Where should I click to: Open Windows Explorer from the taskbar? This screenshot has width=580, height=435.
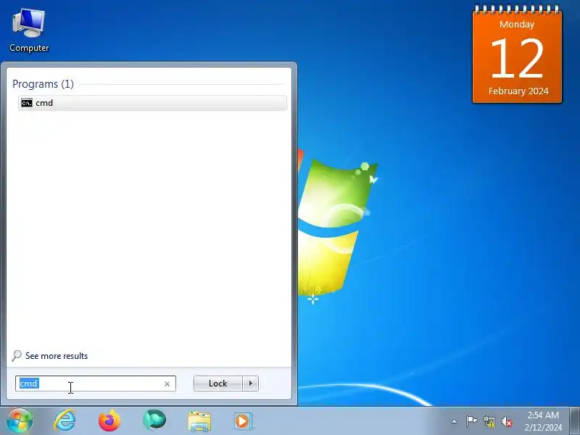[x=199, y=421]
